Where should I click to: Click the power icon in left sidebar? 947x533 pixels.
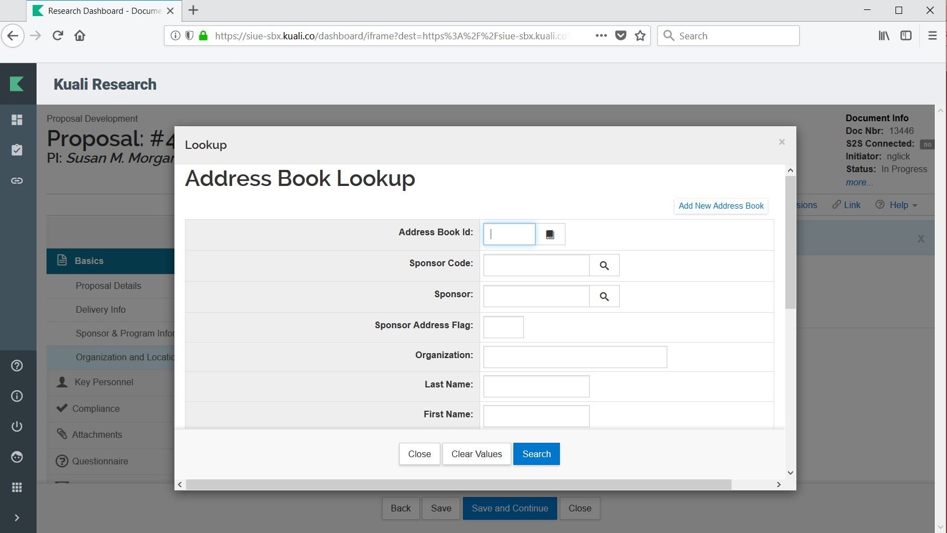pyautogui.click(x=17, y=426)
